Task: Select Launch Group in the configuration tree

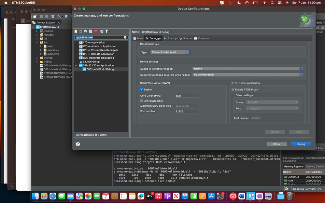Action: pyautogui.click(x=91, y=62)
